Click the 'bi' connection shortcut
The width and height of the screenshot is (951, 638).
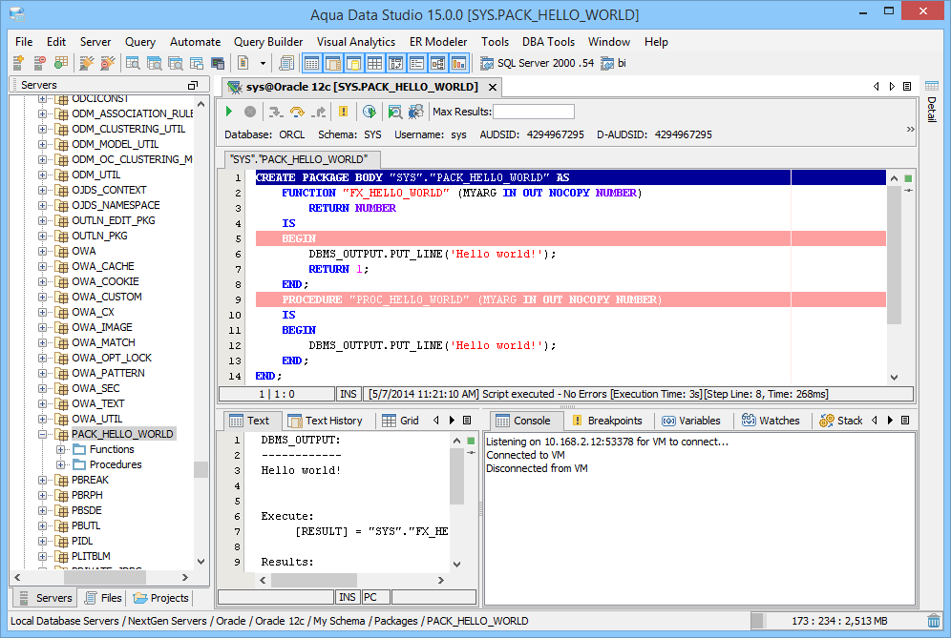(613, 63)
